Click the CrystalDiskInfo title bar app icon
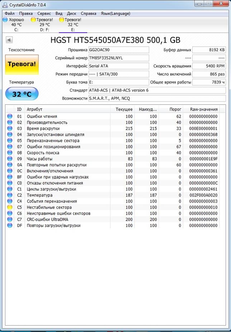231x332 pixels. [x=5, y=5]
